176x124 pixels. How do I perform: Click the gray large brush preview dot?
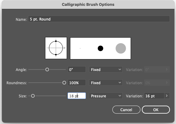tap(121, 48)
